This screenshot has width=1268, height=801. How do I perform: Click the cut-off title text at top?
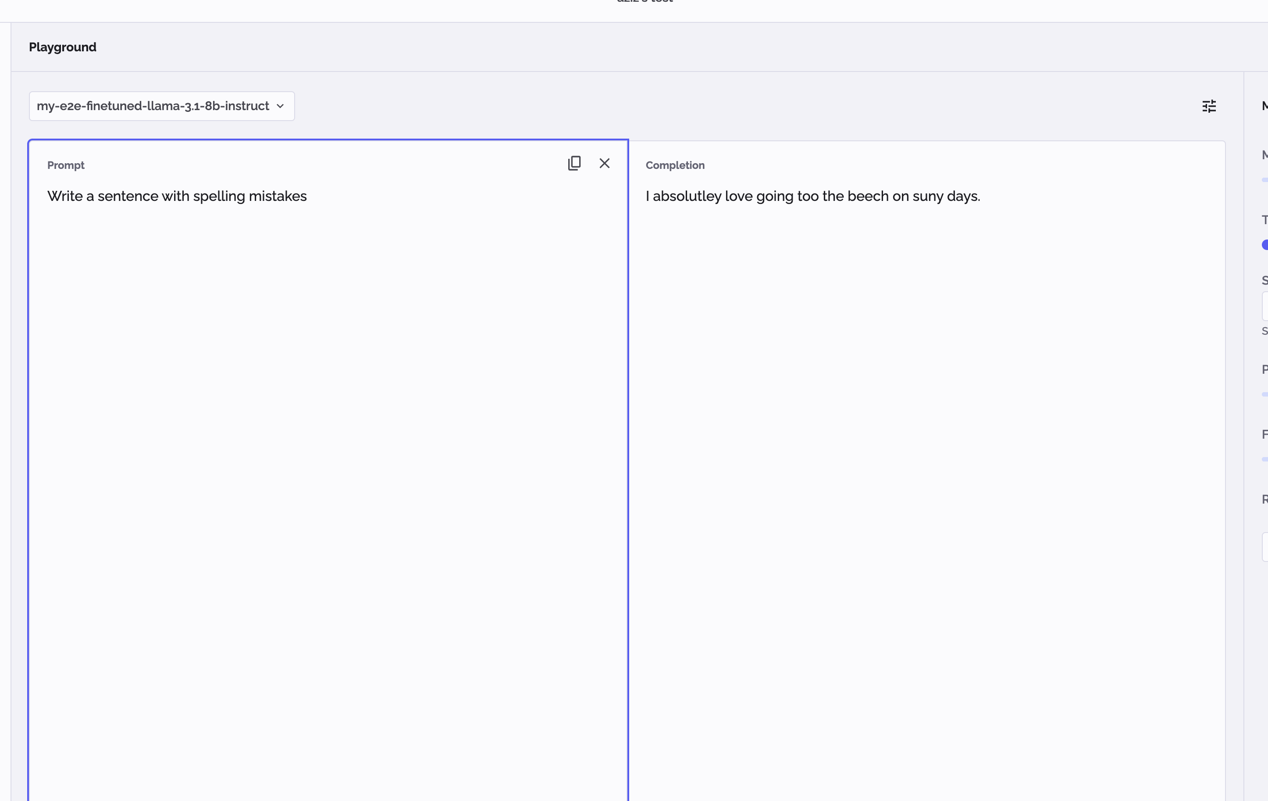(645, 2)
